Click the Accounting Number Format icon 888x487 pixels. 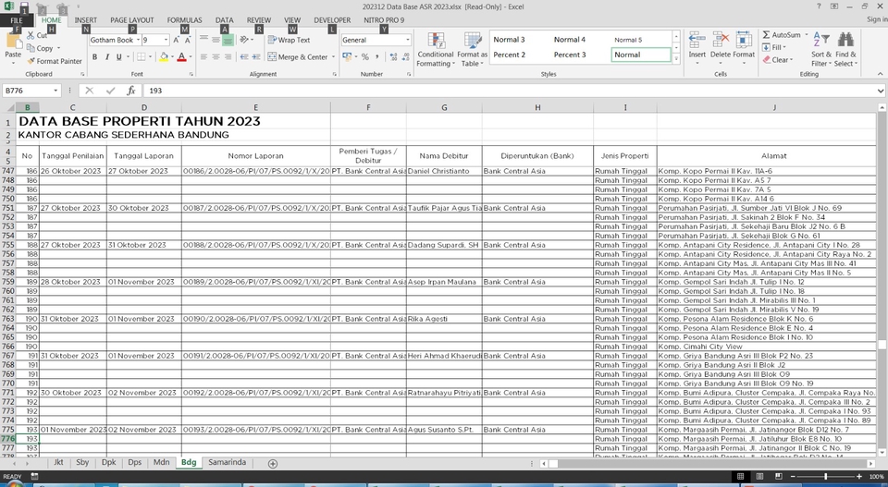[x=347, y=57]
